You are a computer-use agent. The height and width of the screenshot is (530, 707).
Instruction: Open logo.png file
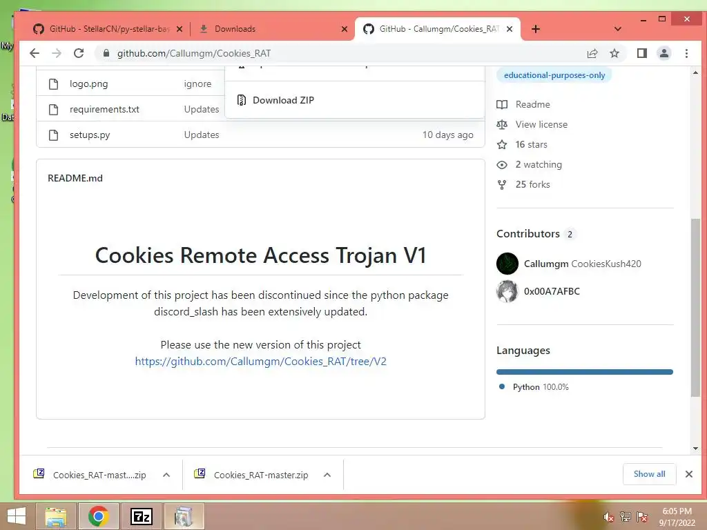[x=89, y=84]
